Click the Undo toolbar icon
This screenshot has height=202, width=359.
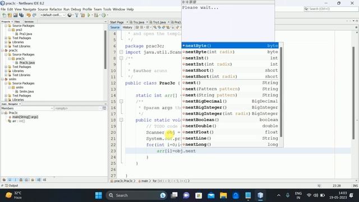pos(29,15)
